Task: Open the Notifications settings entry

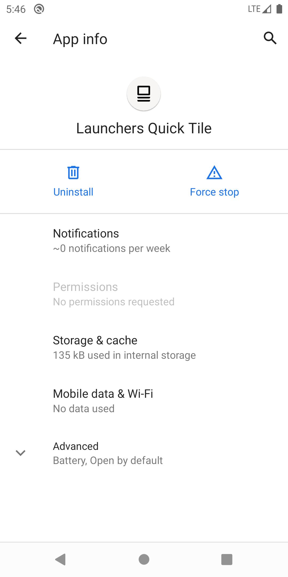Action: click(144, 240)
